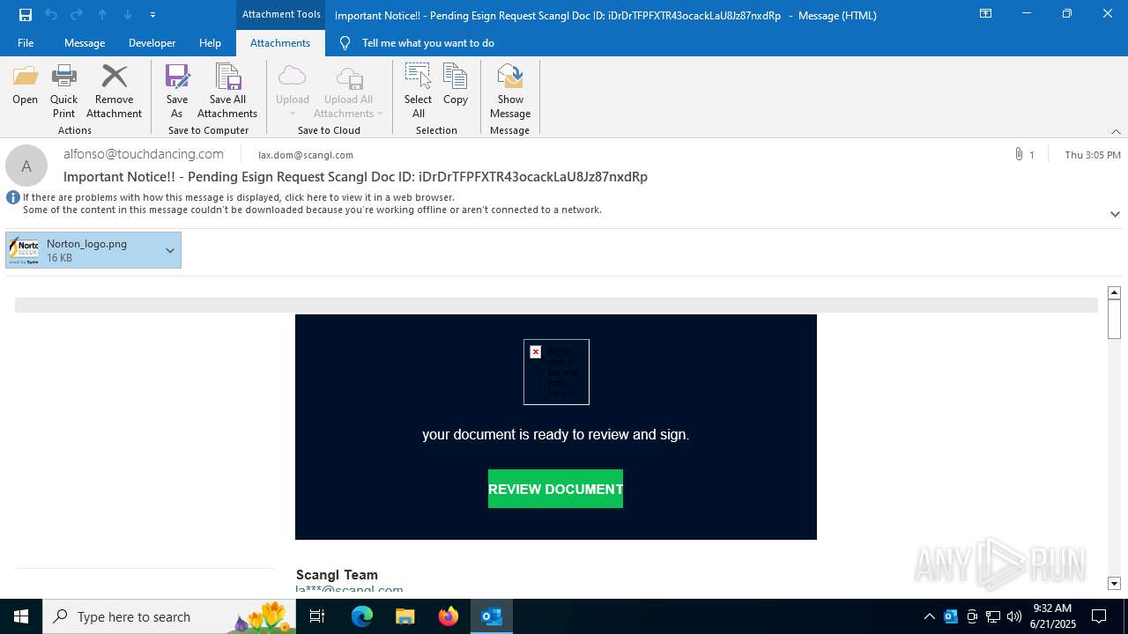This screenshot has height=634, width=1128.
Task: Click Save All Attachments
Action: click(227, 92)
